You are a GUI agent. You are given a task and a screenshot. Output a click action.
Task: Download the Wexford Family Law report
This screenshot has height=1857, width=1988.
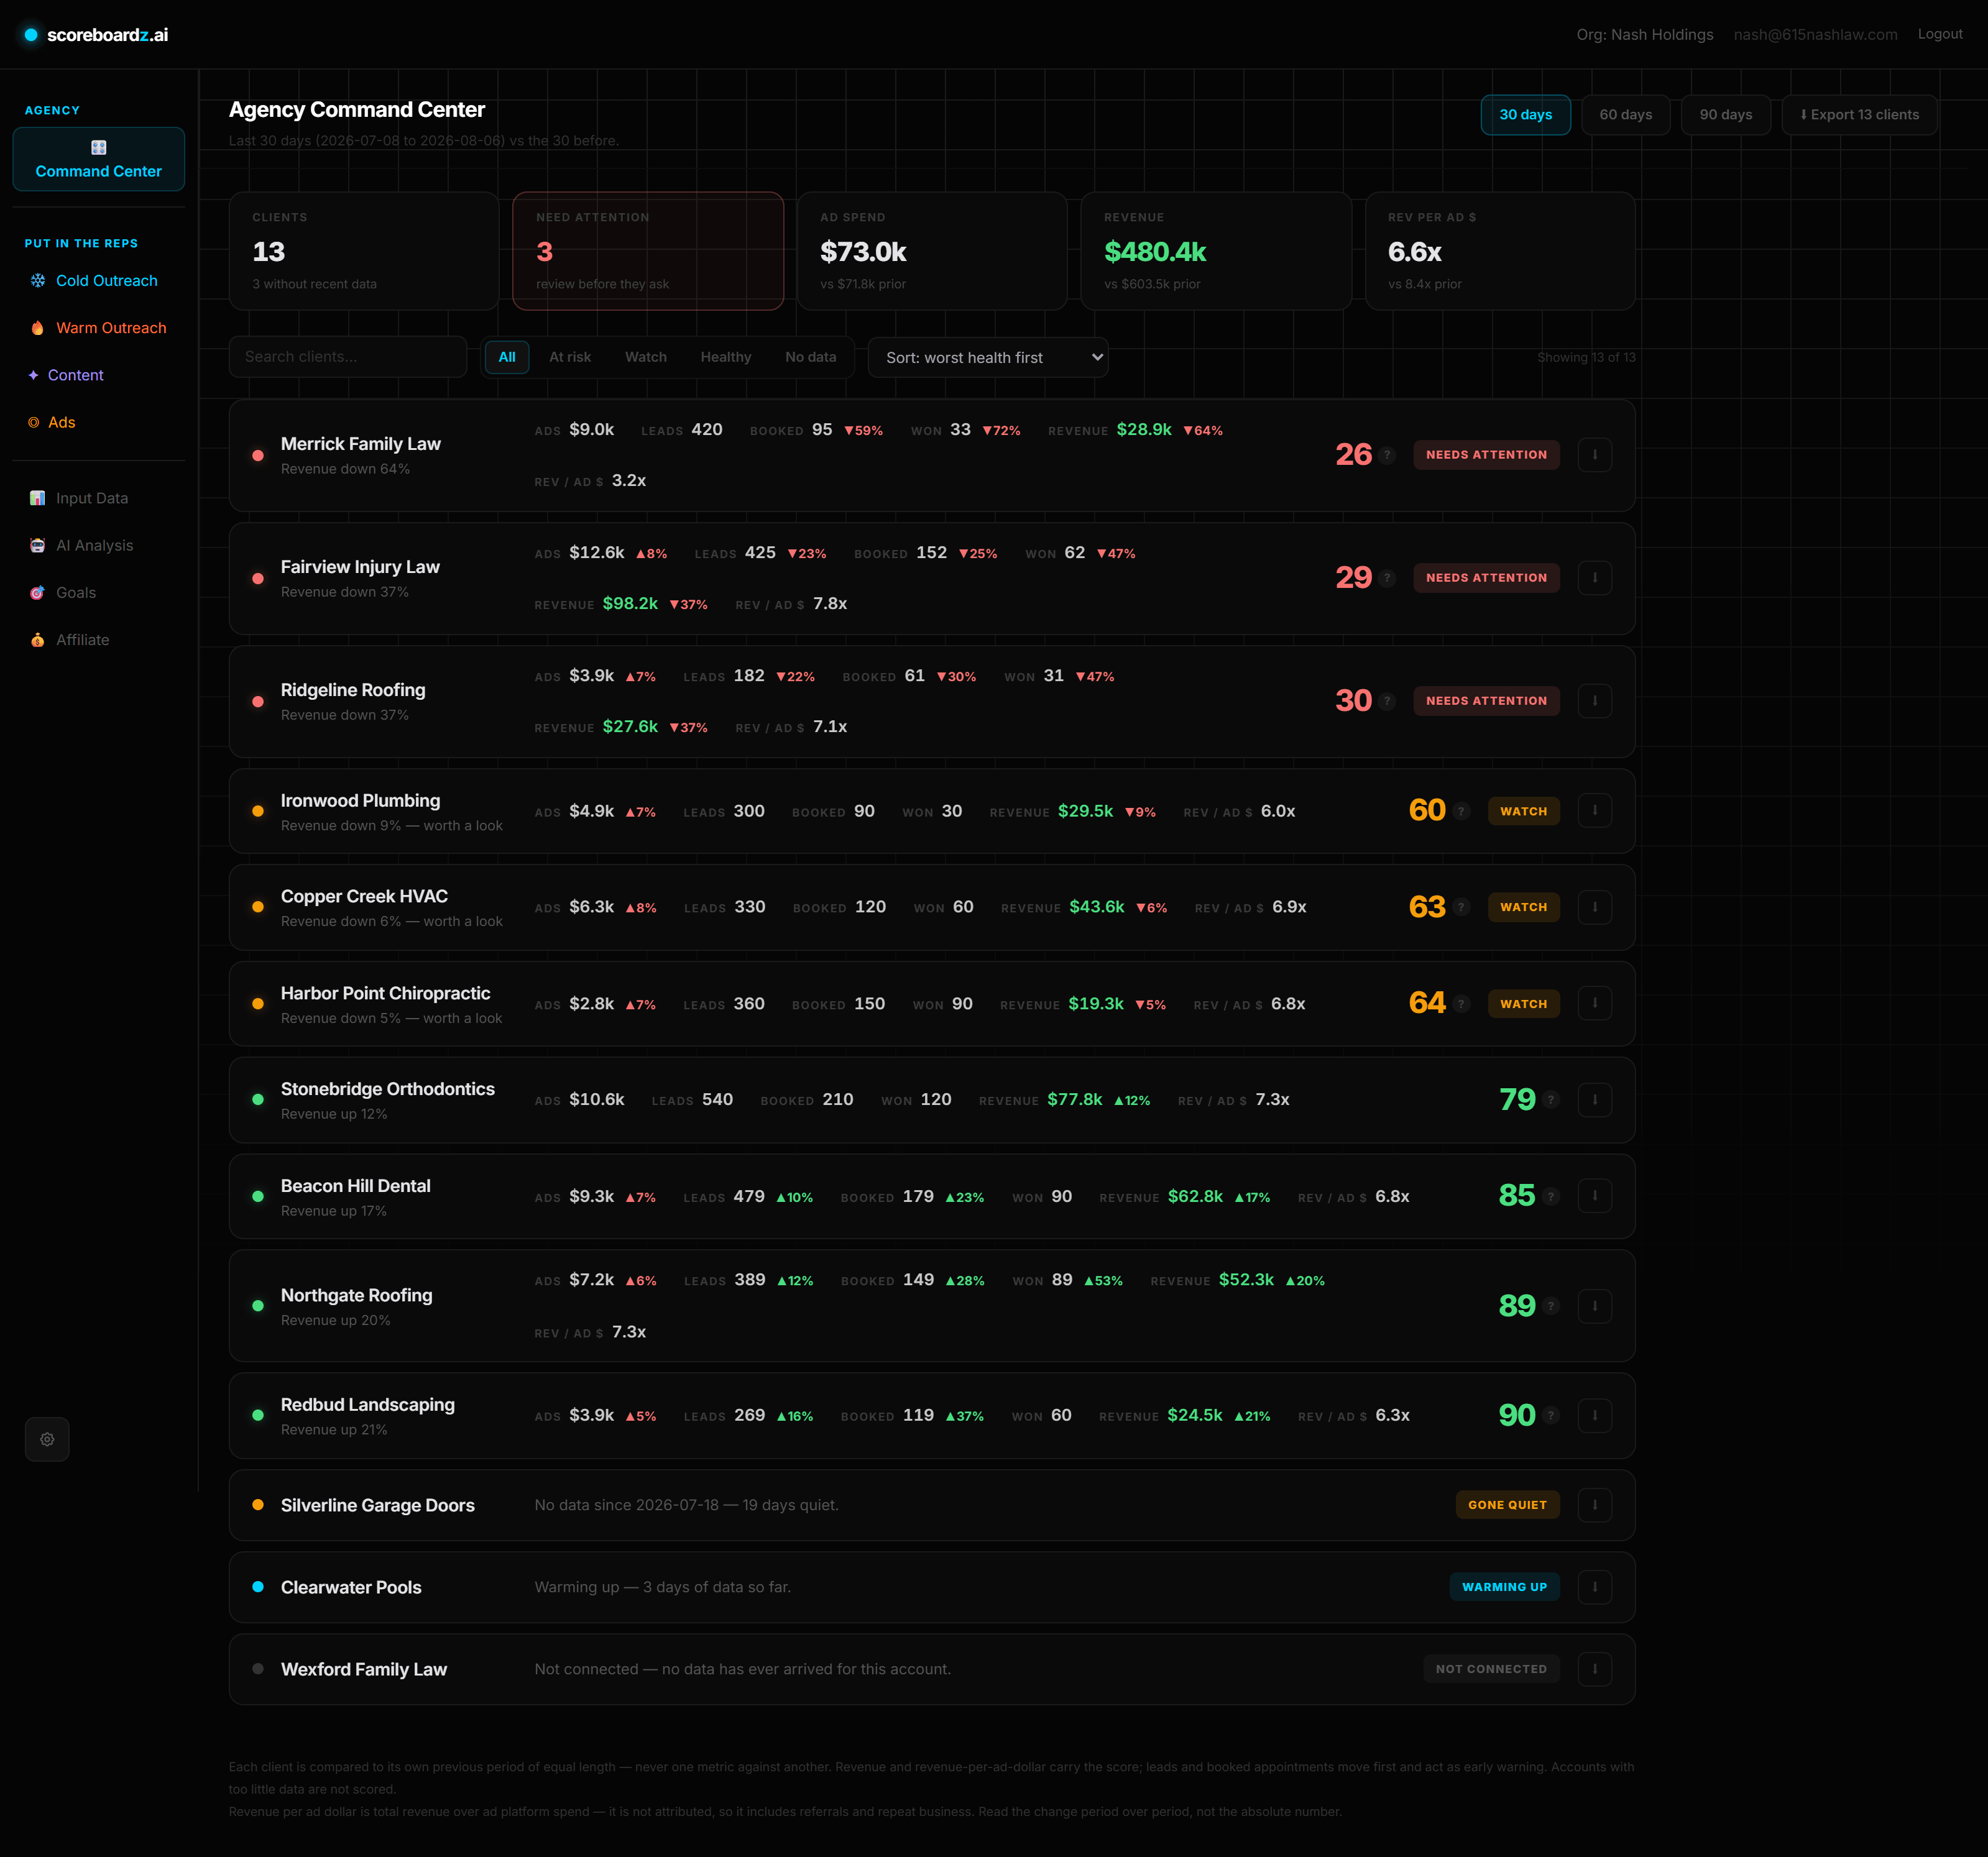1594,1669
